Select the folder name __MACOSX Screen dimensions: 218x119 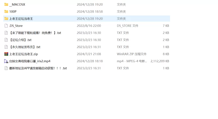[17, 4]
